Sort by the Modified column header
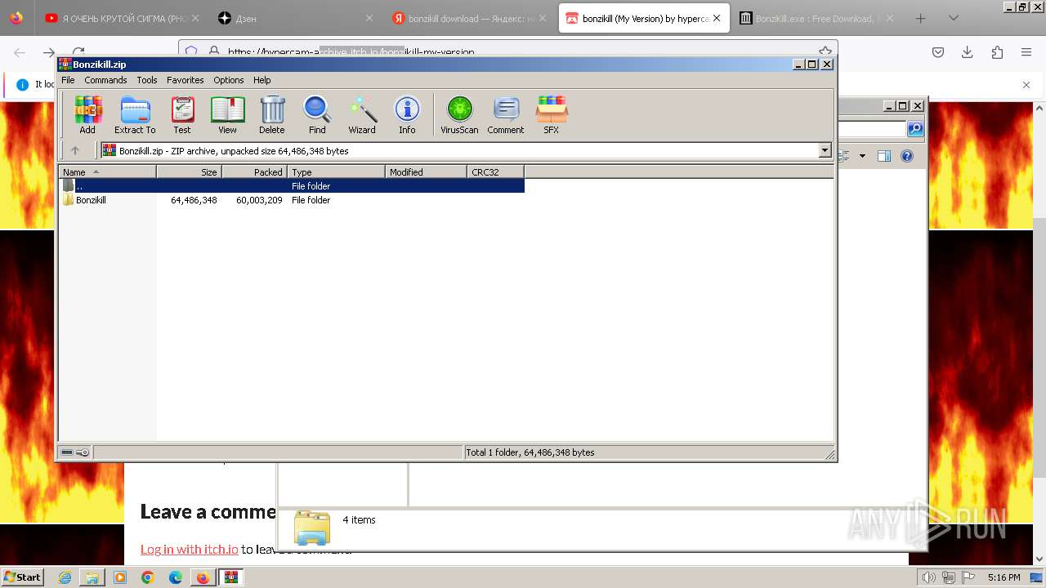 tap(426, 171)
